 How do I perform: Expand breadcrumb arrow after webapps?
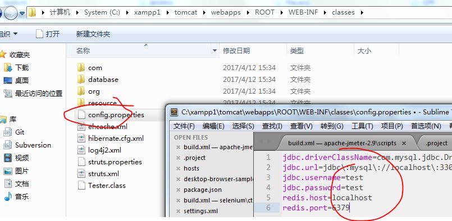pyautogui.click(x=248, y=12)
